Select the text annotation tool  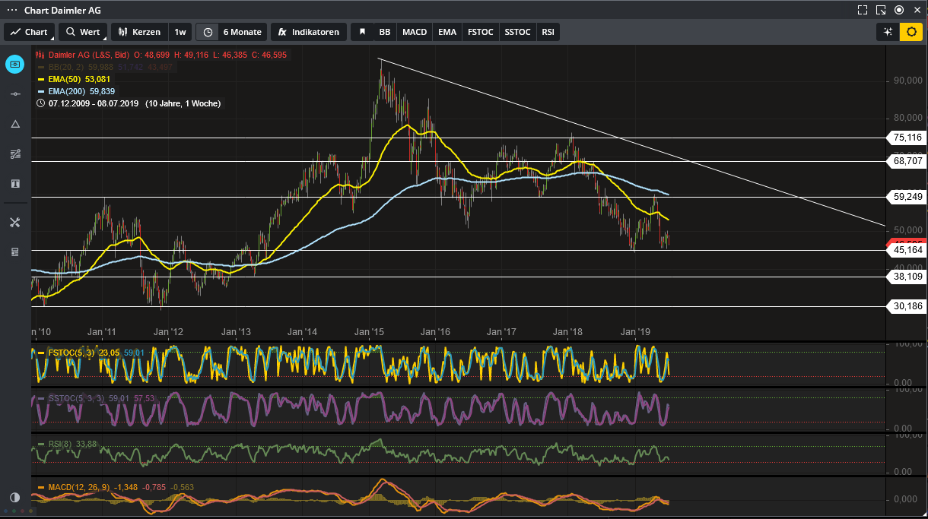point(14,184)
